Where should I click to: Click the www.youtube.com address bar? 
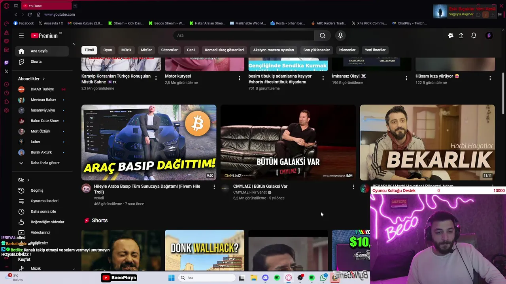(x=59, y=15)
